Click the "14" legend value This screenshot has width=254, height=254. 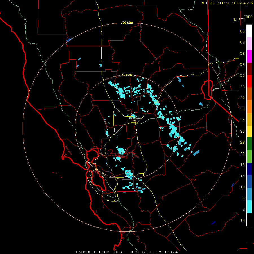[242, 176]
